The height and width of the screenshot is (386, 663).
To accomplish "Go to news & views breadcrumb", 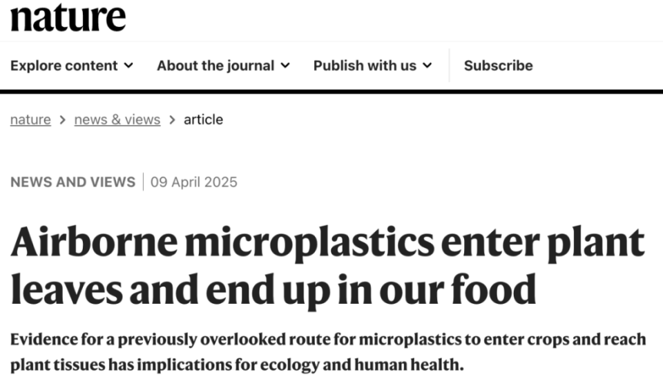I will pyautogui.click(x=117, y=119).
